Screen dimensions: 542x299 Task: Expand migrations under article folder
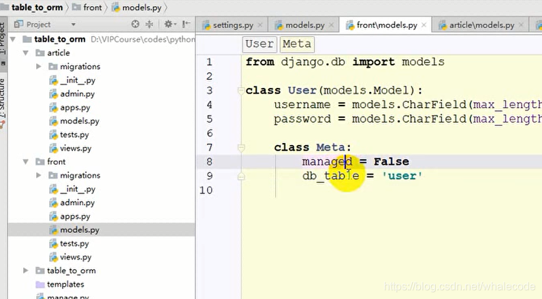pos(38,66)
